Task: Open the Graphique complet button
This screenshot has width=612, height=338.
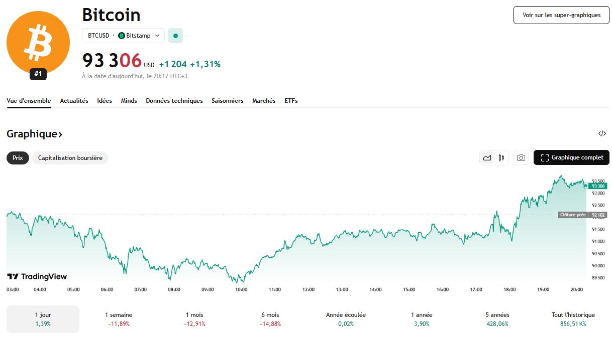Action: click(571, 157)
